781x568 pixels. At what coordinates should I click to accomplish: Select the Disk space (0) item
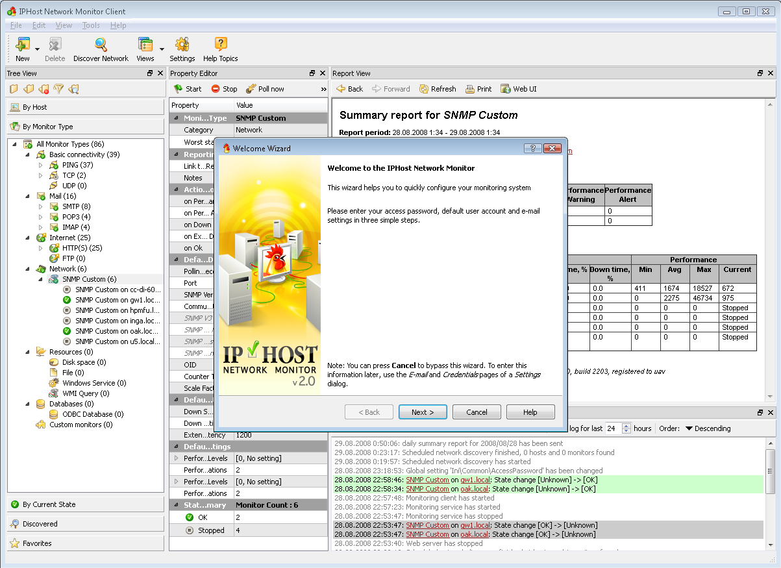click(84, 362)
